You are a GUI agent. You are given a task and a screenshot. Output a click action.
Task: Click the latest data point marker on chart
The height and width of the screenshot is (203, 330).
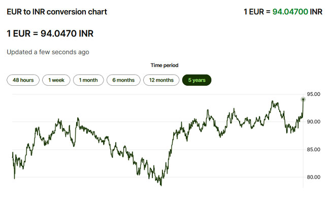point(303,99)
